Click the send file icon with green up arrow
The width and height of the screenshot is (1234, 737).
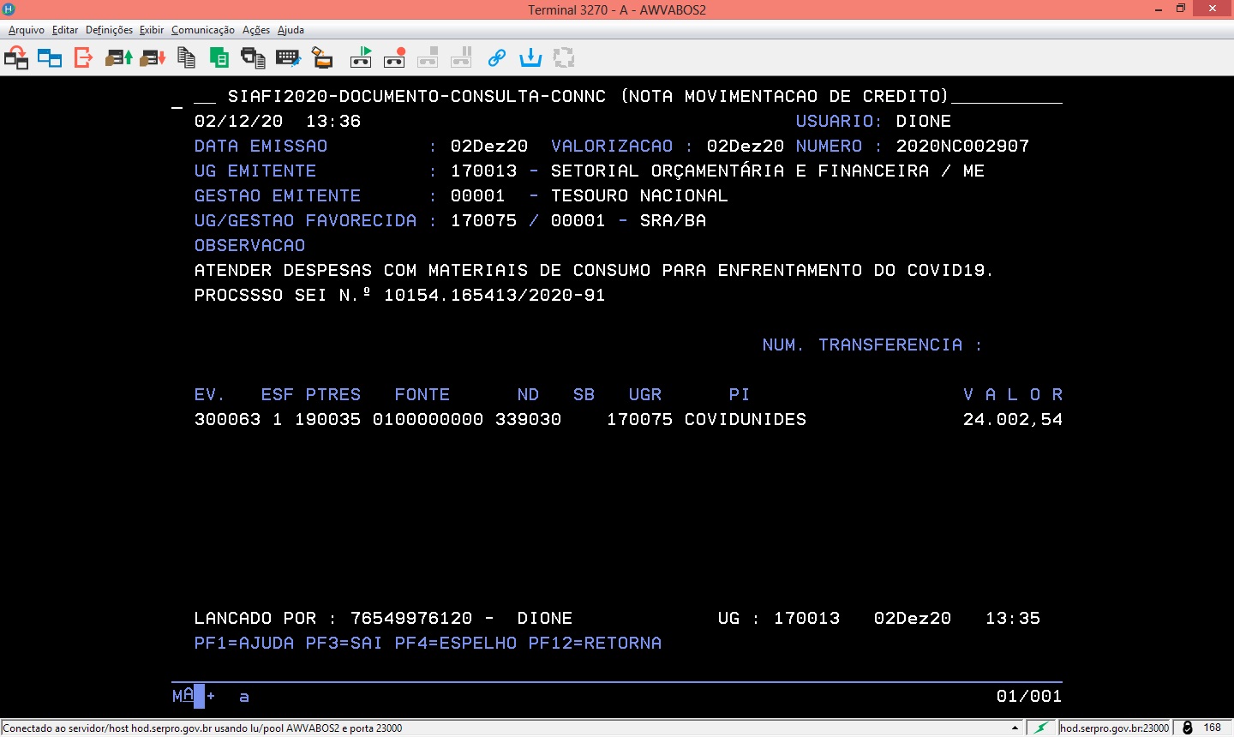(x=118, y=58)
